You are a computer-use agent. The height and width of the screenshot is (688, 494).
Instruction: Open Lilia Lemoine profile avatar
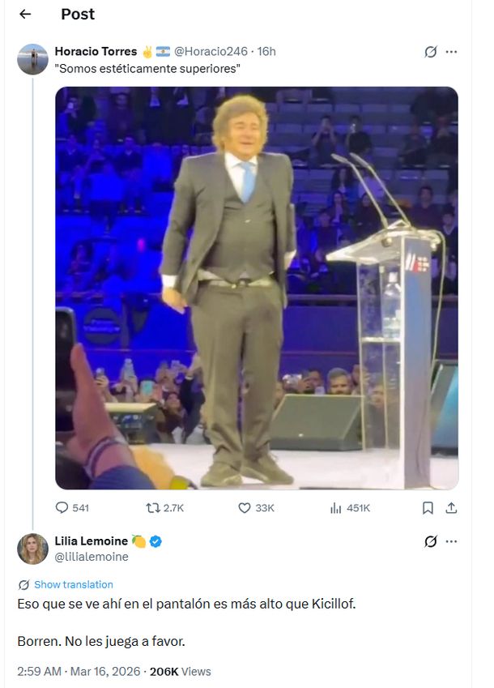pyautogui.click(x=32, y=549)
